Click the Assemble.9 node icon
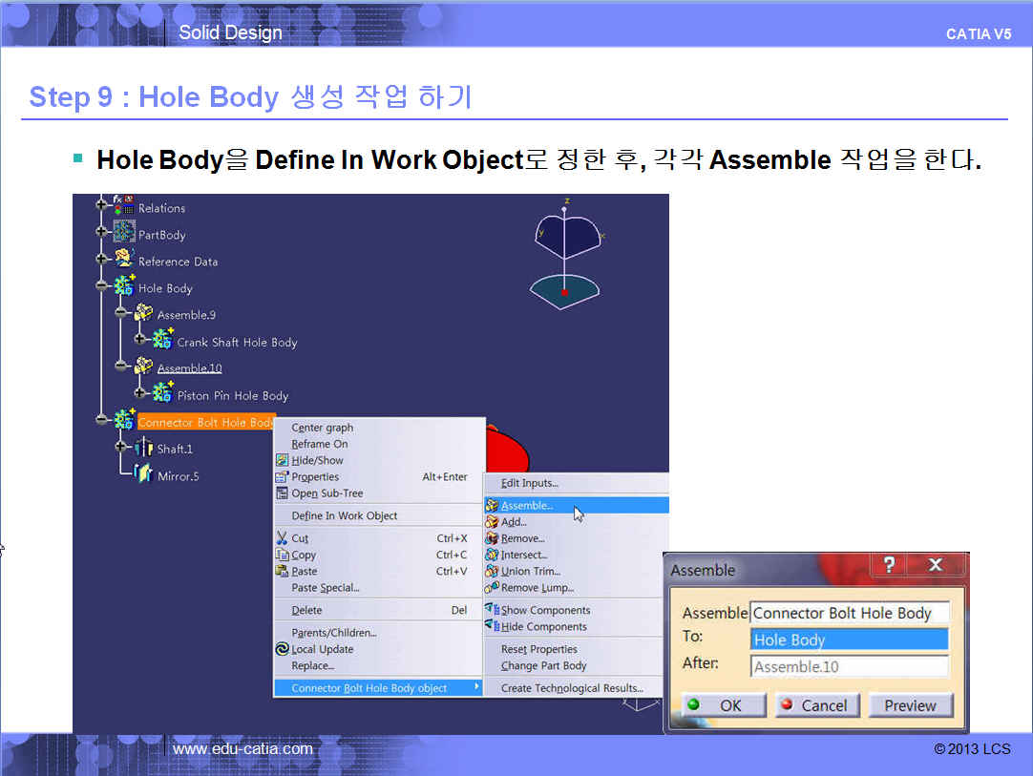 click(x=143, y=314)
